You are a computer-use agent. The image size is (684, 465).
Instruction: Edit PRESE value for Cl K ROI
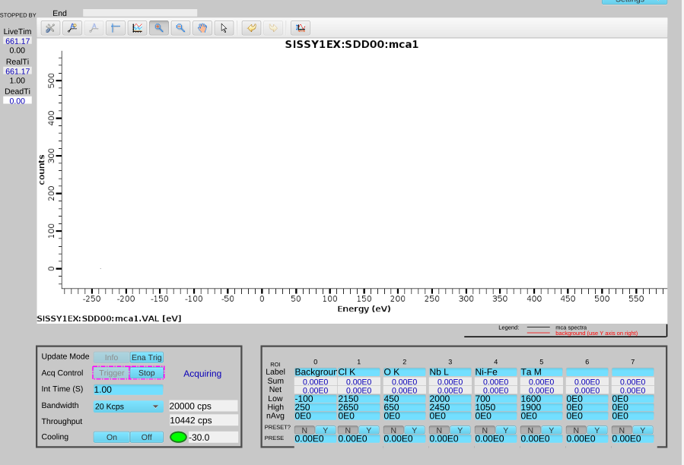click(x=359, y=439)
